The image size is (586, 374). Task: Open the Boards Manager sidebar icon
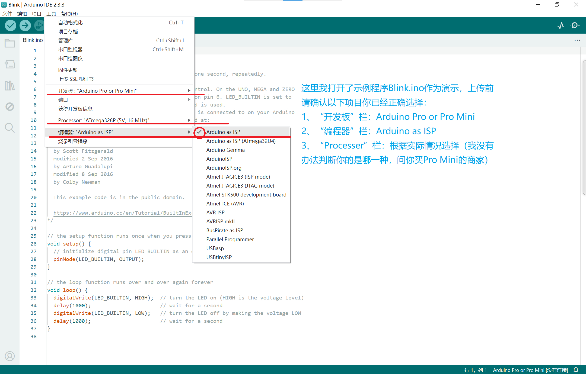(x=10, y=64)
